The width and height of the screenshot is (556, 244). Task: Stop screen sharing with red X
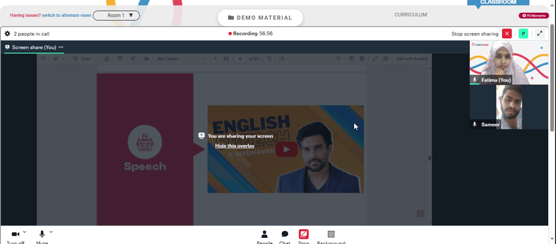(x=507, y=34)
